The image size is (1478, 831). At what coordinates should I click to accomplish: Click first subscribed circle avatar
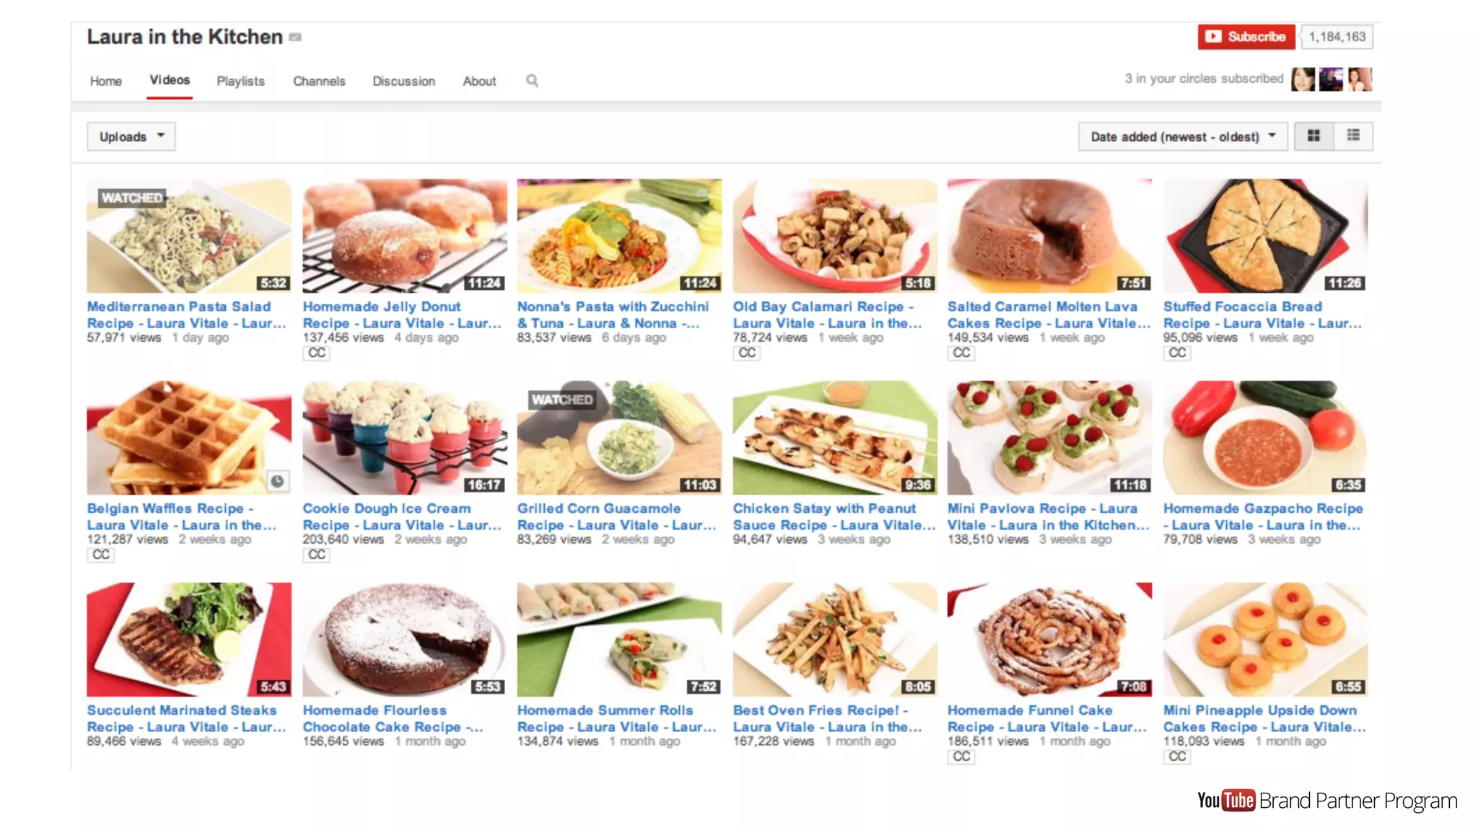[1303, 79]
